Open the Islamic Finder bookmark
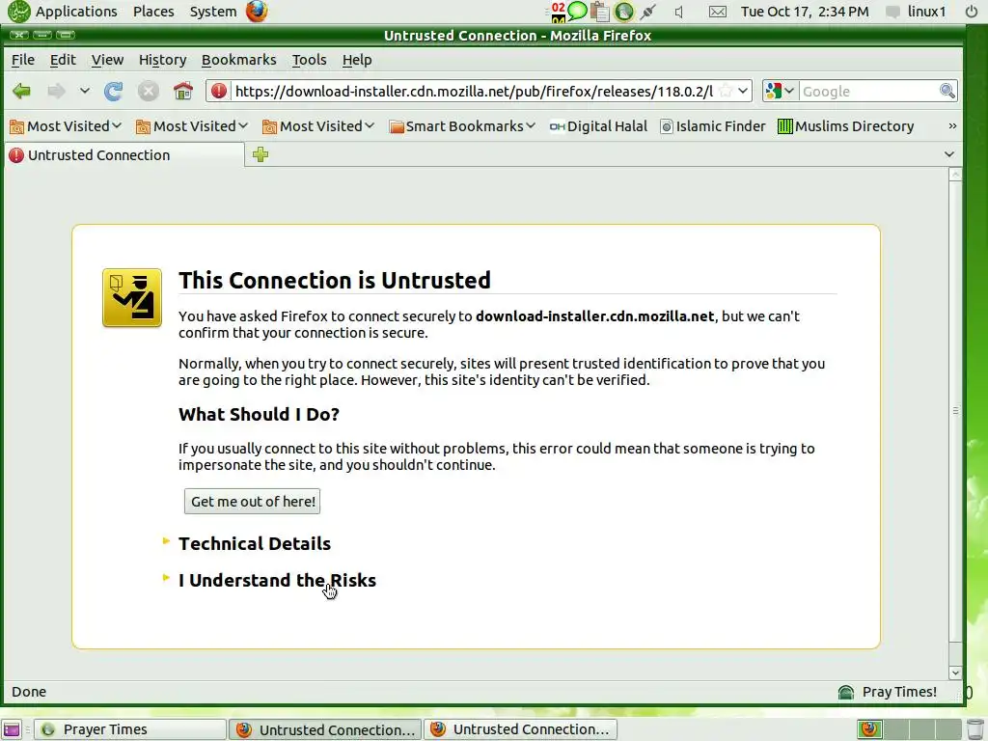This screenshot has height=741, width=988. tap(713, 126)
